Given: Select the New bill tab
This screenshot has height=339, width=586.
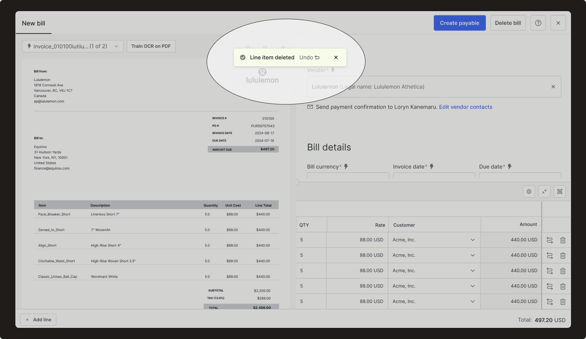Looking at the screenshot, I should click(x=34, y=23).
